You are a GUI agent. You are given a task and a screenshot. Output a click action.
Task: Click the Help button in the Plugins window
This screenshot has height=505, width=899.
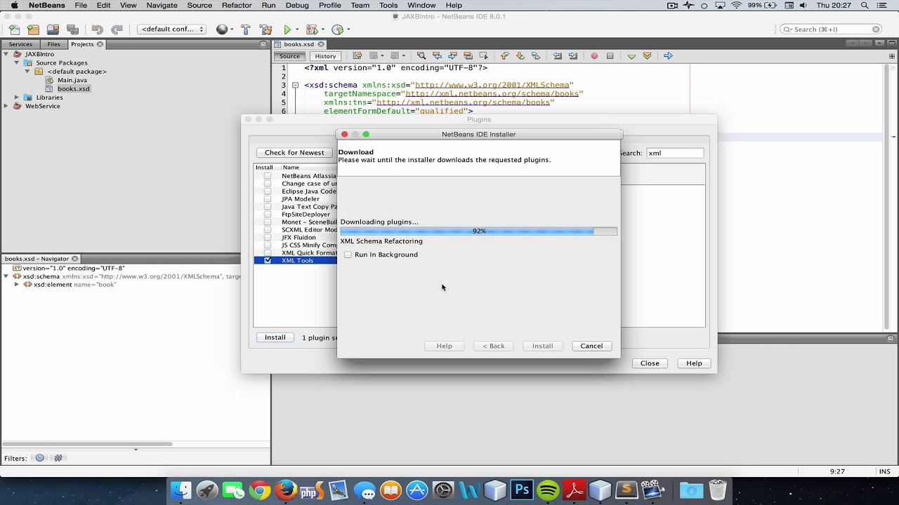pos(694,363)
